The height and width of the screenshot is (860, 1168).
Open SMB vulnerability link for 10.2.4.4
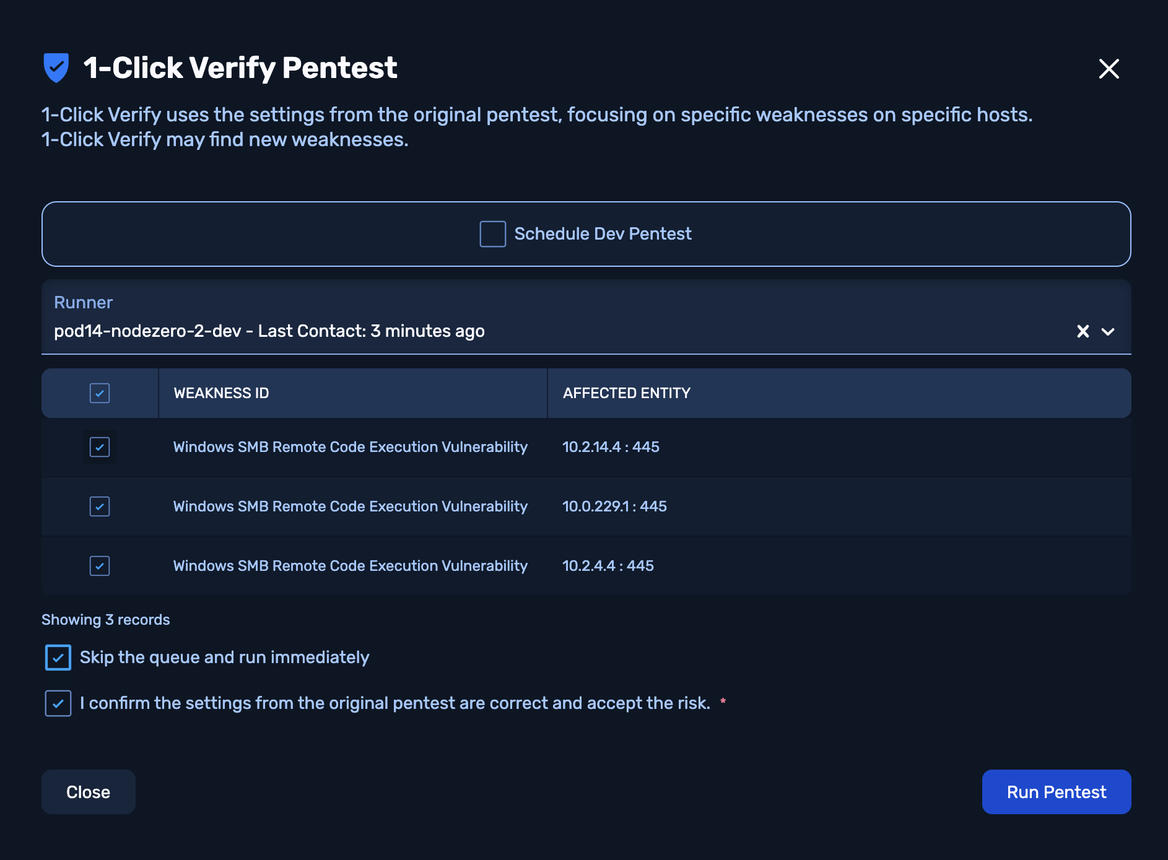[x=350, y=566]
